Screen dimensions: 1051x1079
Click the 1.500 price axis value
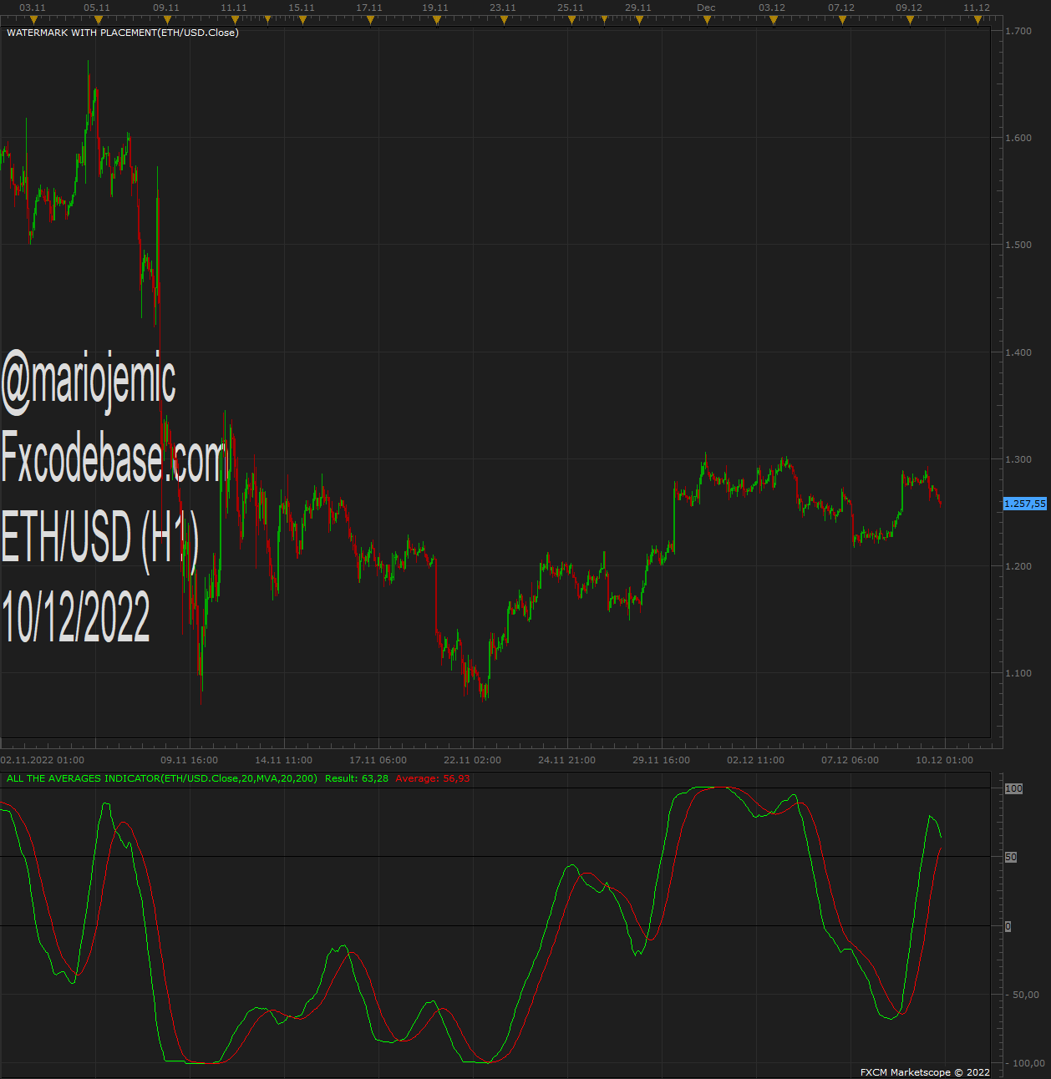1019,245
